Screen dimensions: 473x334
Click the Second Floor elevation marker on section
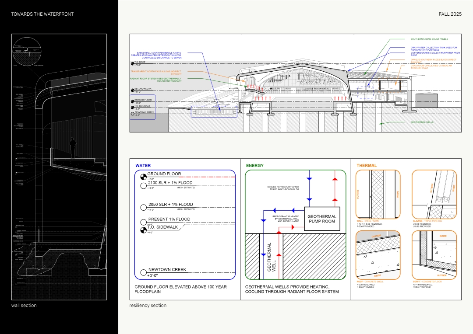click(x=132, y=90)
